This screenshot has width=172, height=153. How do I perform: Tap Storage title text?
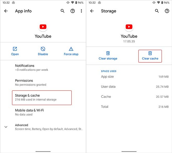click(x=108, y=11)
